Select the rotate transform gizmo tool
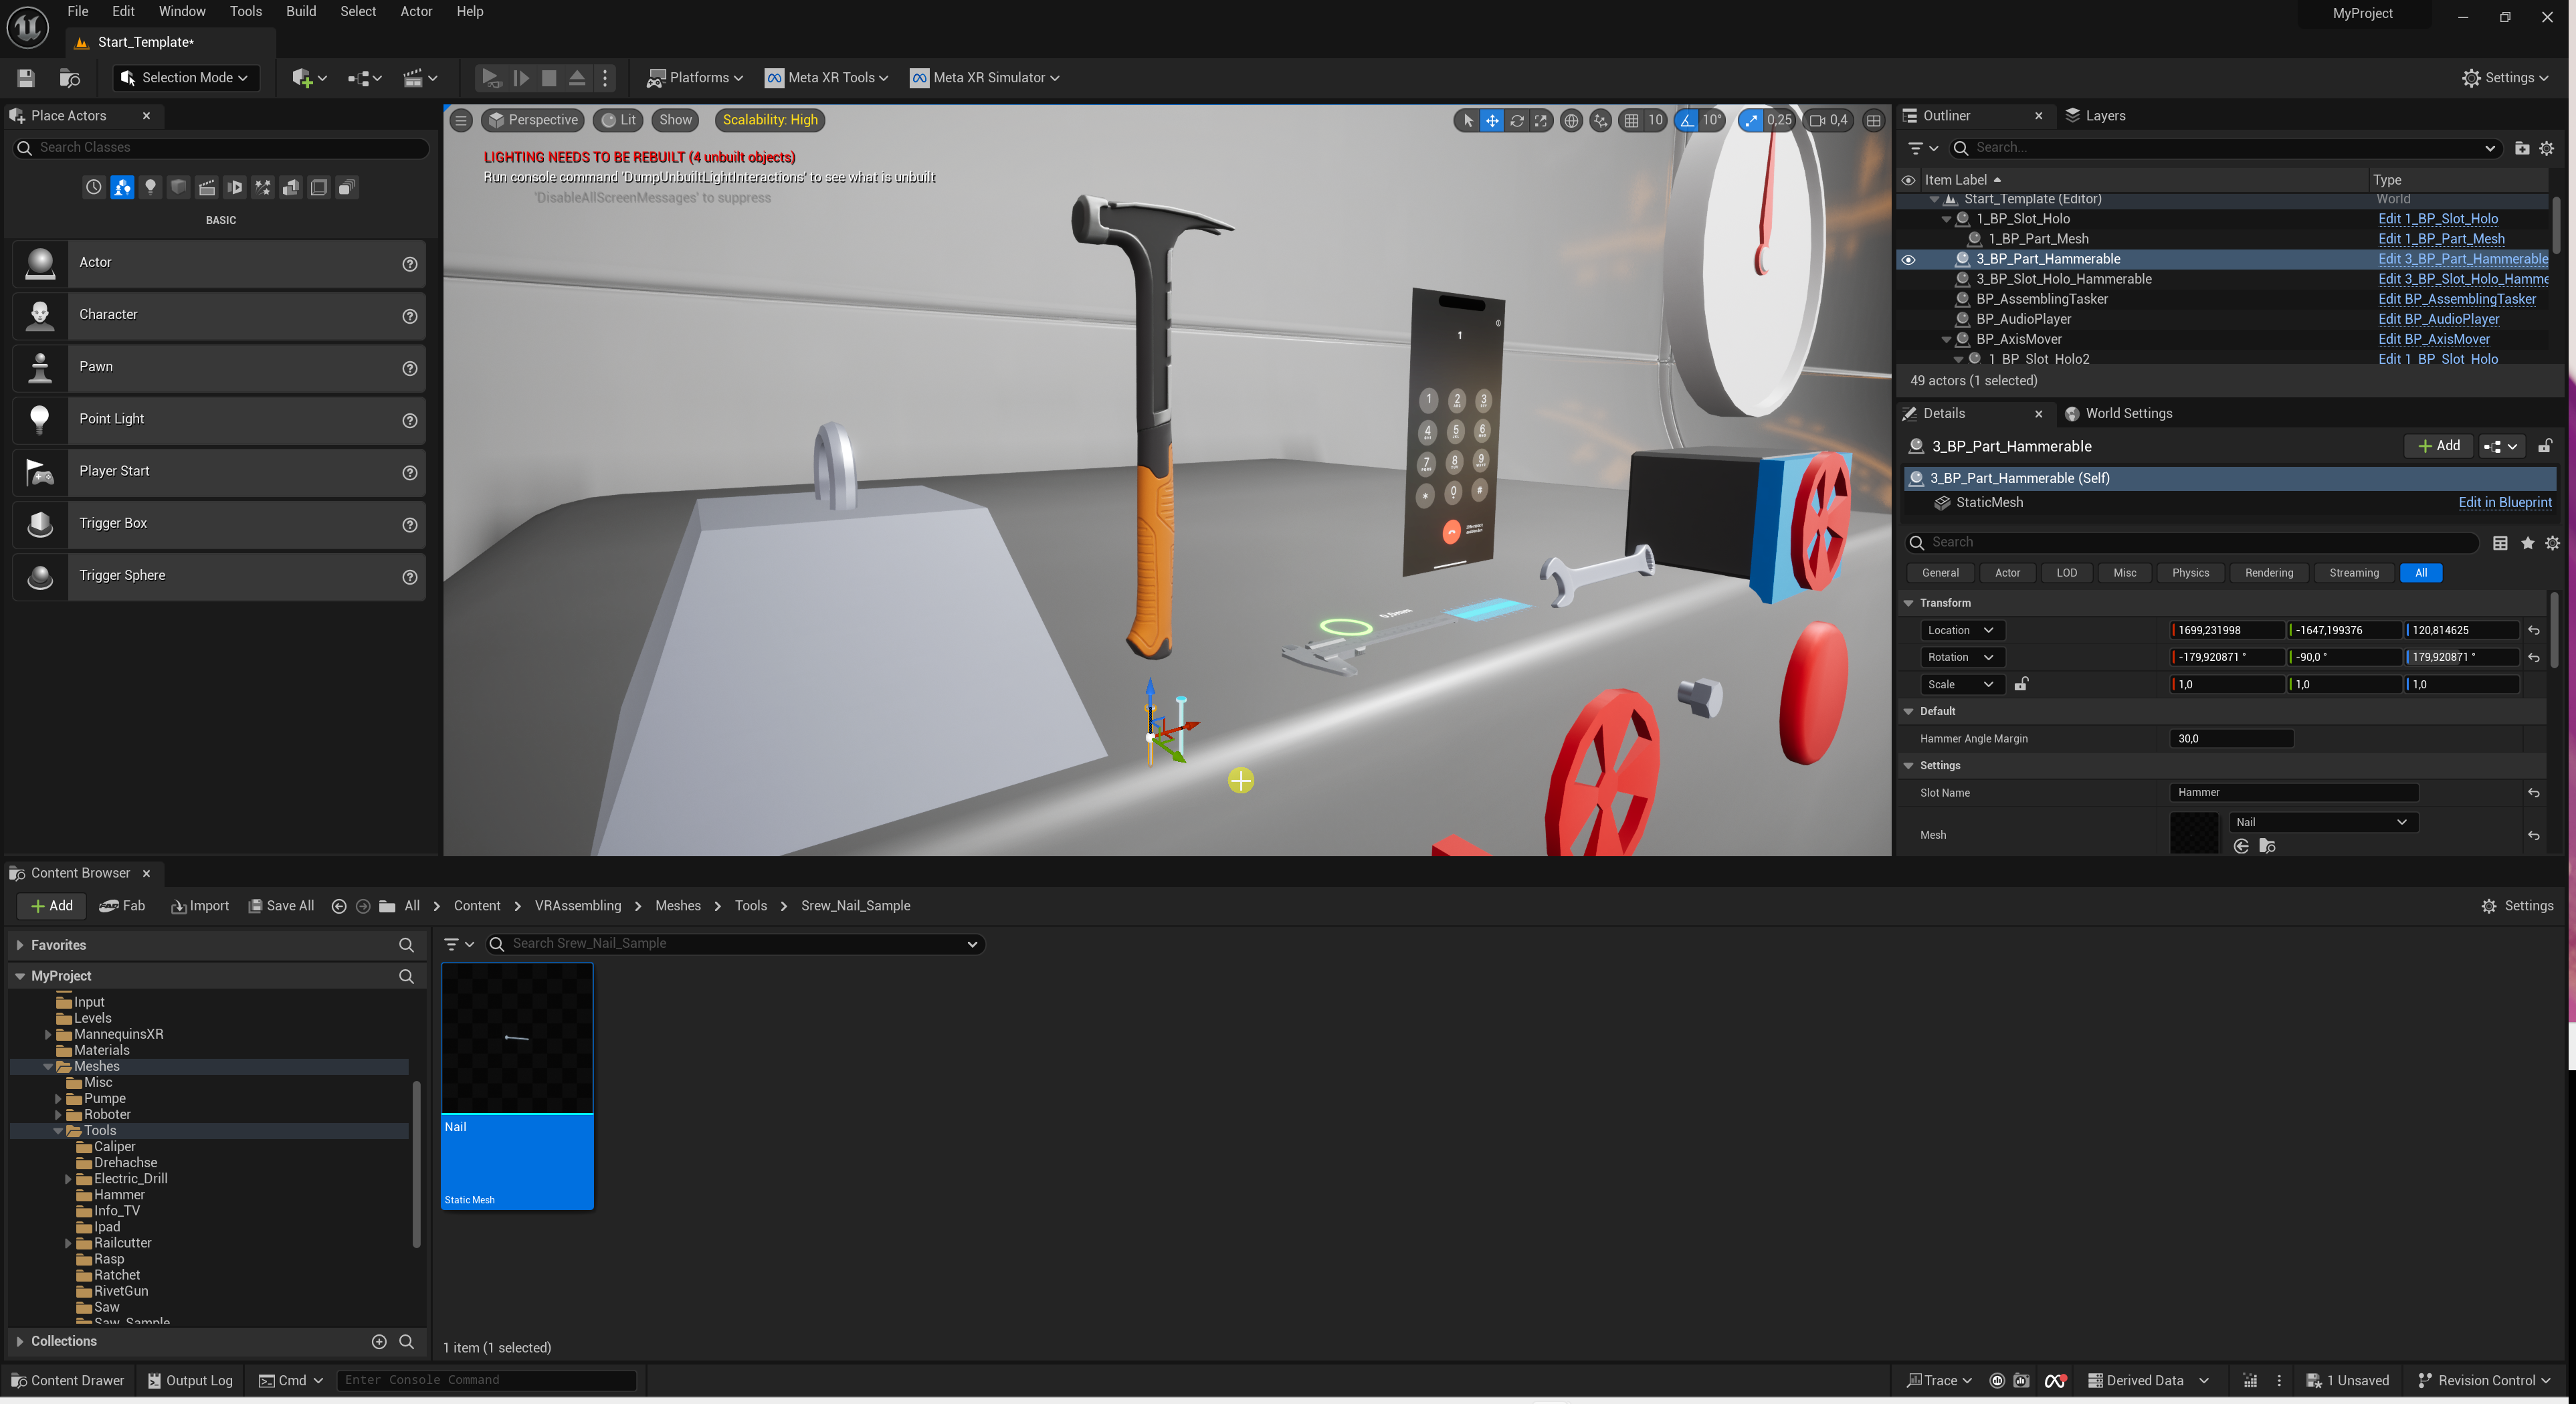The image size is (2576, 1404). tap(1517, 120)
